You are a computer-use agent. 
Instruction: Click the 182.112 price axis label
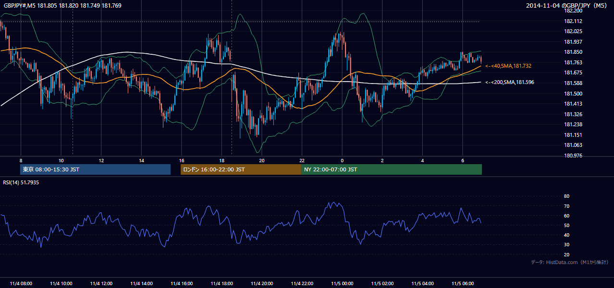(x=573, y=21)
